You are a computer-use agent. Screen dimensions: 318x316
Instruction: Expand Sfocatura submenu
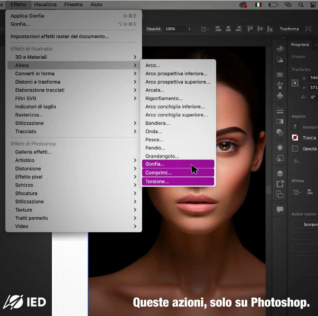click(x=74, y=193)
